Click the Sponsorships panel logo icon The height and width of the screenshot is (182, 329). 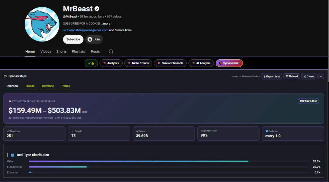[x=6, y=76]
